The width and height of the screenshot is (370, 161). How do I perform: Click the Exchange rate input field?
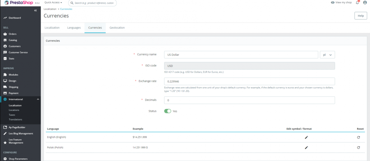[x=249, y=82]
